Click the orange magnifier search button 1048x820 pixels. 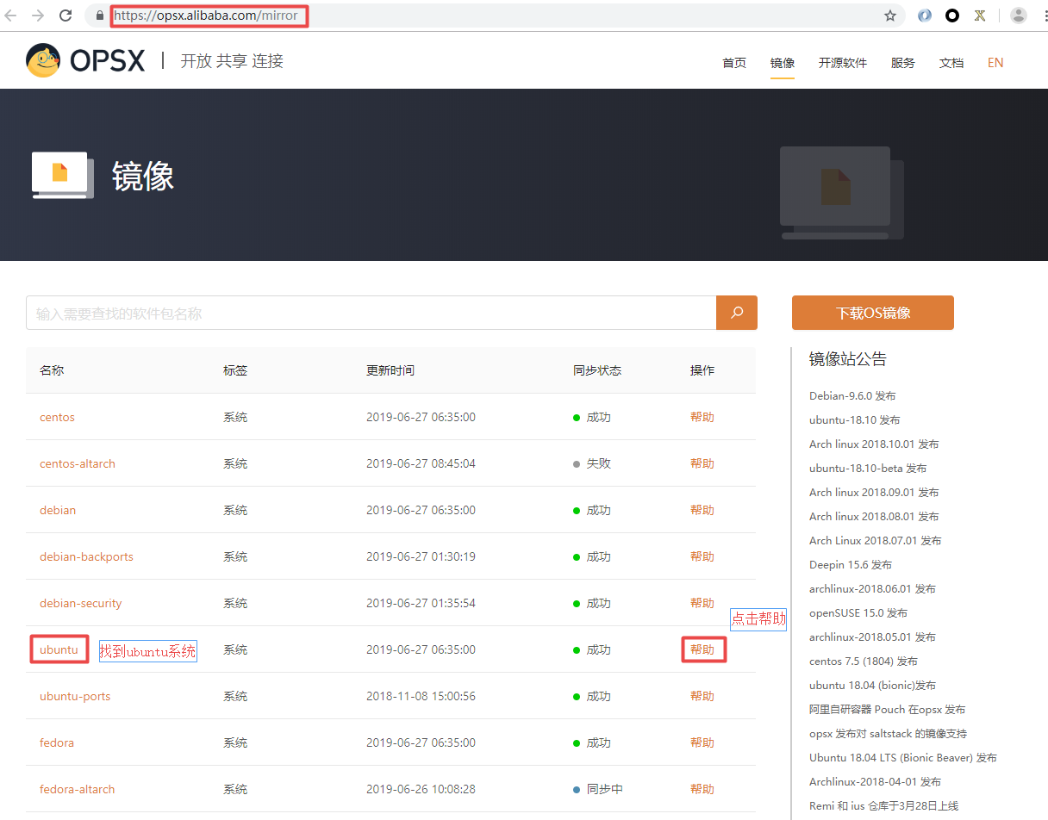(x=737, y=313)
